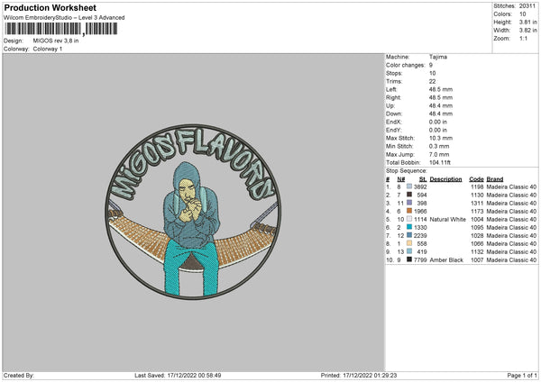Select the purple swatch with code 1311
541x382 pixels.
coord(409,203)
